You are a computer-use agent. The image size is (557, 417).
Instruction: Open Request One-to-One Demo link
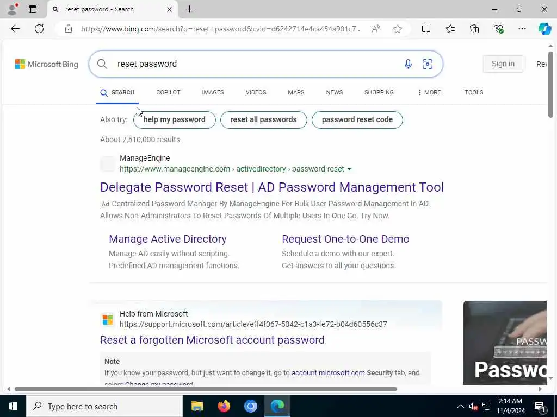[x=345, y=239]
